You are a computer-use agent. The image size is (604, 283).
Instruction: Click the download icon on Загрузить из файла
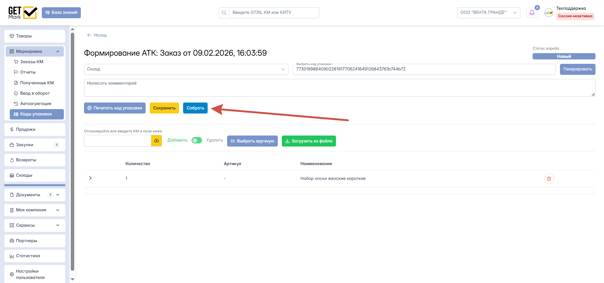click(287, 141)
